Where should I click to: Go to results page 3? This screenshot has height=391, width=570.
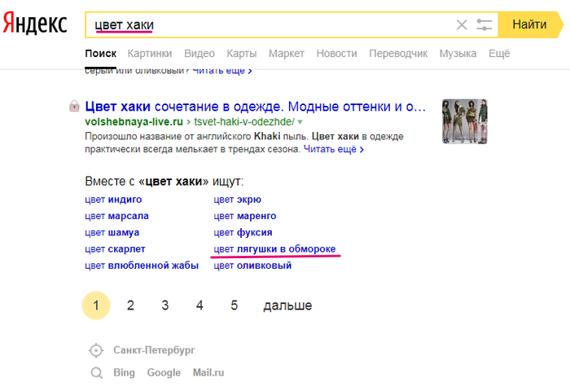pyautogui.click(x=164, y=306)
